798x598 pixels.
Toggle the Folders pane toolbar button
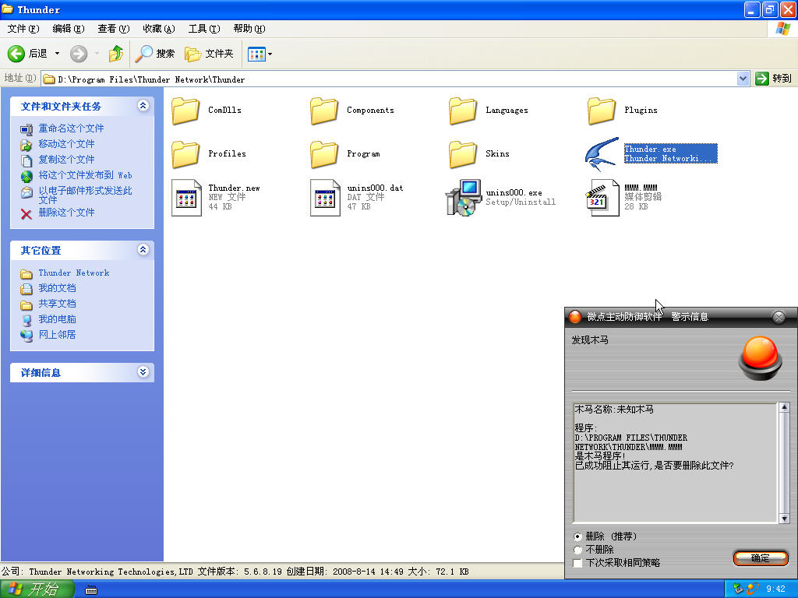(209, 54)
